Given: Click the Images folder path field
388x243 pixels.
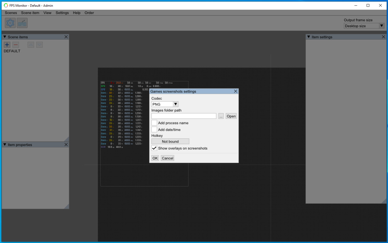Looking at the screenshot, I should click(x=184, y=116).
